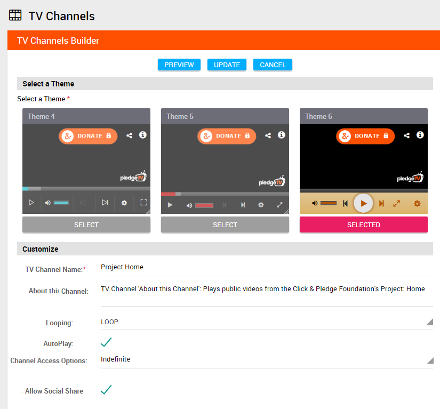This screenshot has height=409, width=440.
Task: Click the Looping dropdown arrow
Action: click(x=430, y=322)
